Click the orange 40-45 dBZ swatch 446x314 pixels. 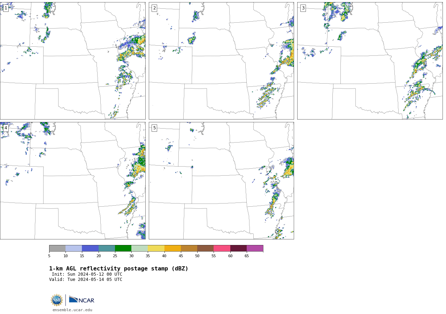click(x=172, y=248)
